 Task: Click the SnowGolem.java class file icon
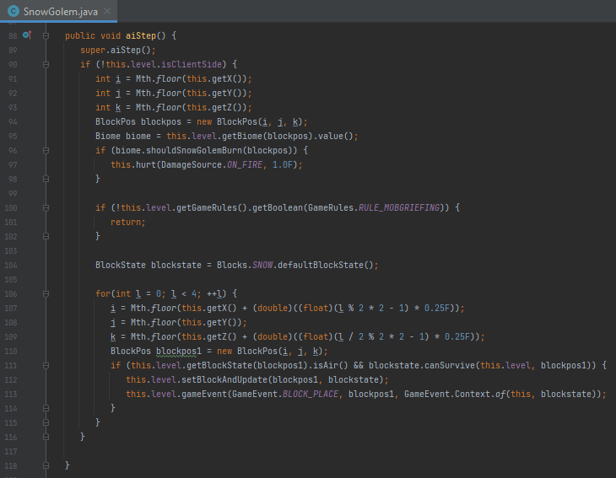[14, 10]
